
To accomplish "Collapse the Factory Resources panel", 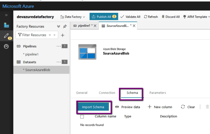I will (x=58, y=26).
